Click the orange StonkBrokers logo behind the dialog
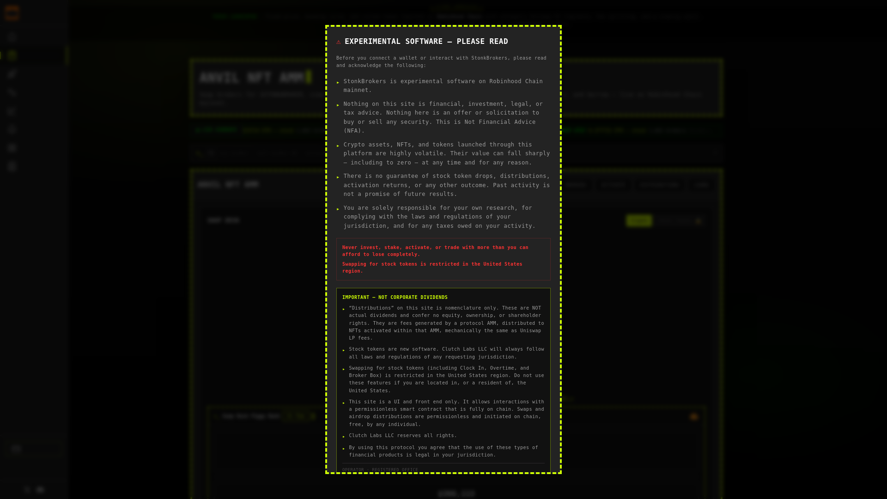Screen dimensions: 887x499 [12, 13]
